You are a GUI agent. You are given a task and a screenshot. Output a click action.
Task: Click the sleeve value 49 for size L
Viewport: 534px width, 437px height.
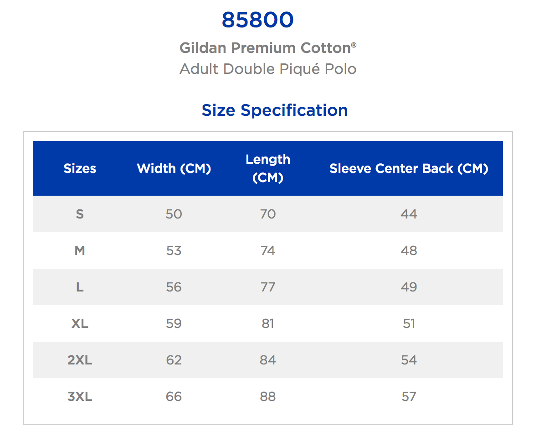click(409, 287)
